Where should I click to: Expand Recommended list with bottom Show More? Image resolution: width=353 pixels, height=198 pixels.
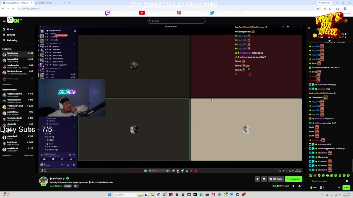[7, 155]
